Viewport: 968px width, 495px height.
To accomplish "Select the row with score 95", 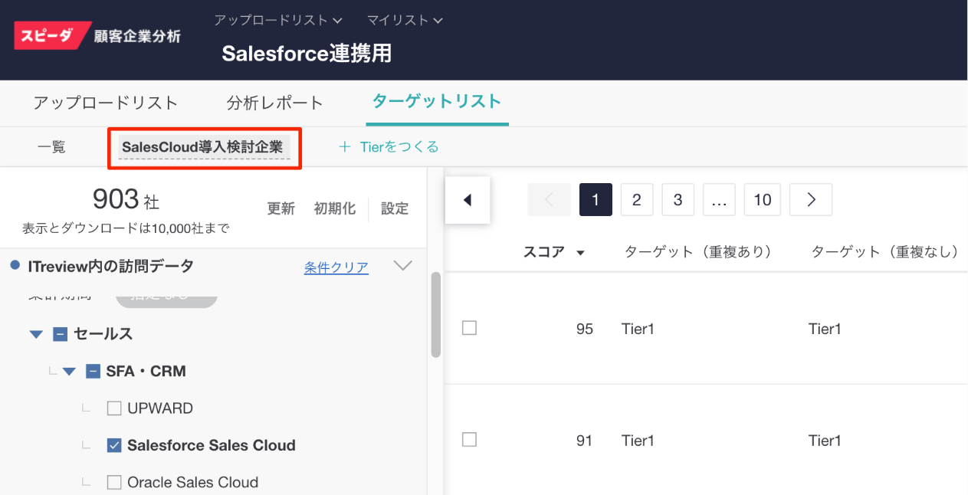I will pyautogui.click(x=470, y=328).
